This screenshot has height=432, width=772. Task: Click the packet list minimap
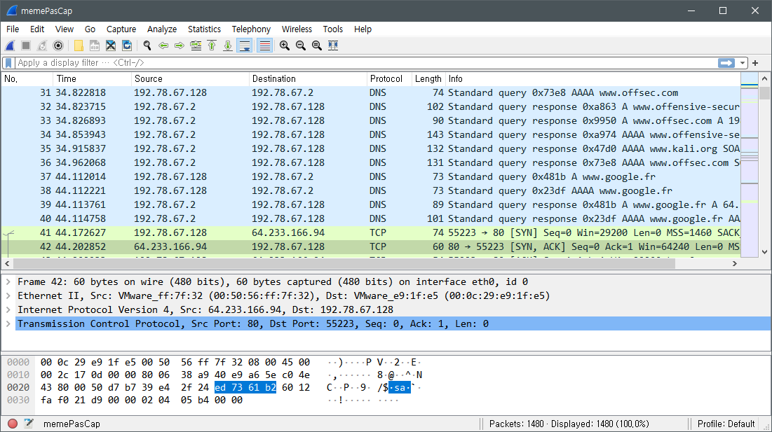click(x=750, y=165)
